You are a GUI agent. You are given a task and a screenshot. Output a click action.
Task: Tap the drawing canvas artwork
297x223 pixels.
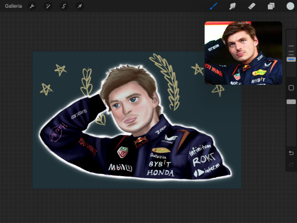(x=137, y=120)
